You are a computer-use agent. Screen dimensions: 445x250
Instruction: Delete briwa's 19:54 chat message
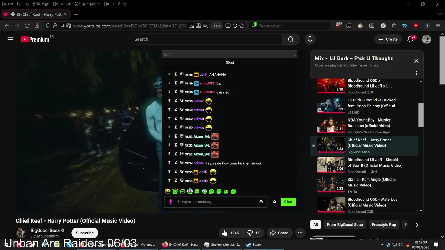pyautogui.click(x=169, y=163)
